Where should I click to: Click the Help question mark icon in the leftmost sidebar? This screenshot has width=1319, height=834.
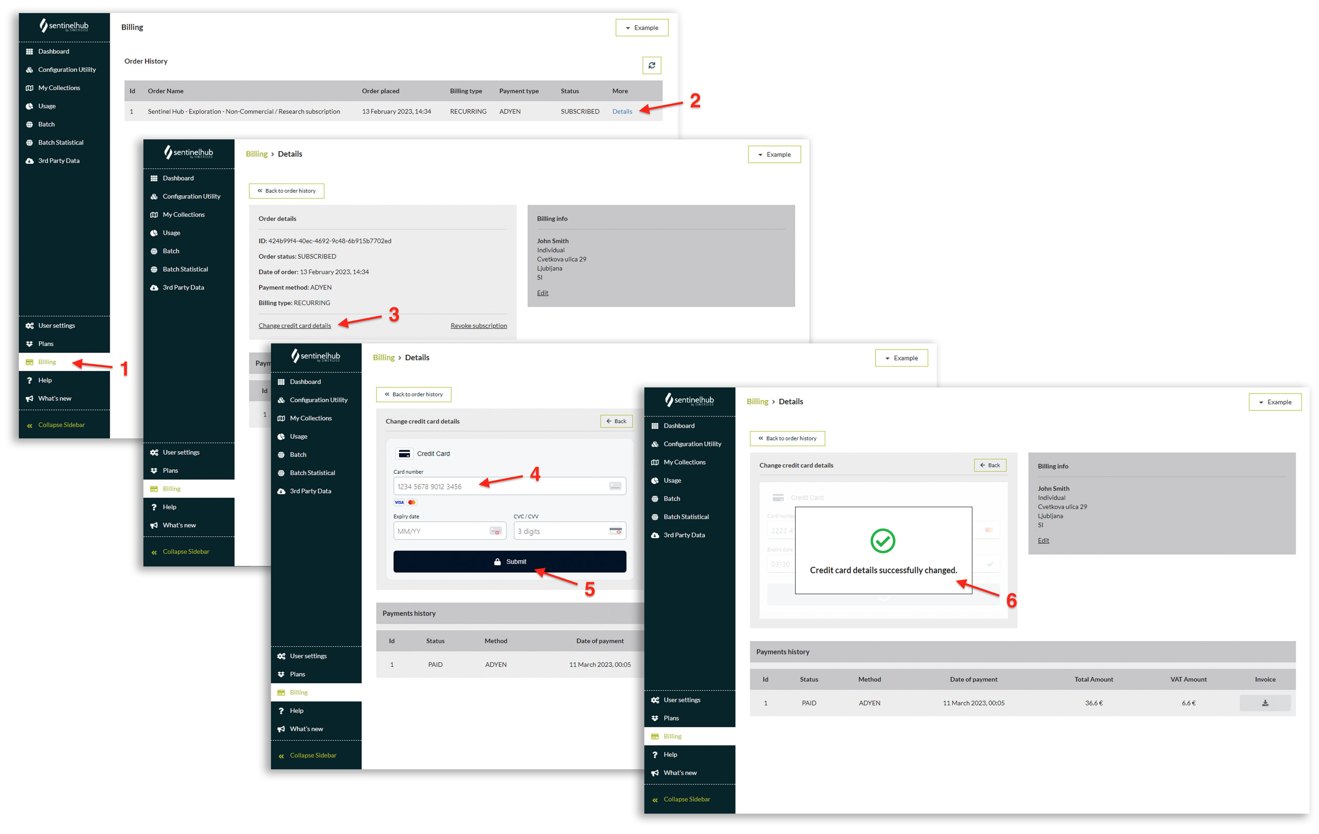coord(29,380)
